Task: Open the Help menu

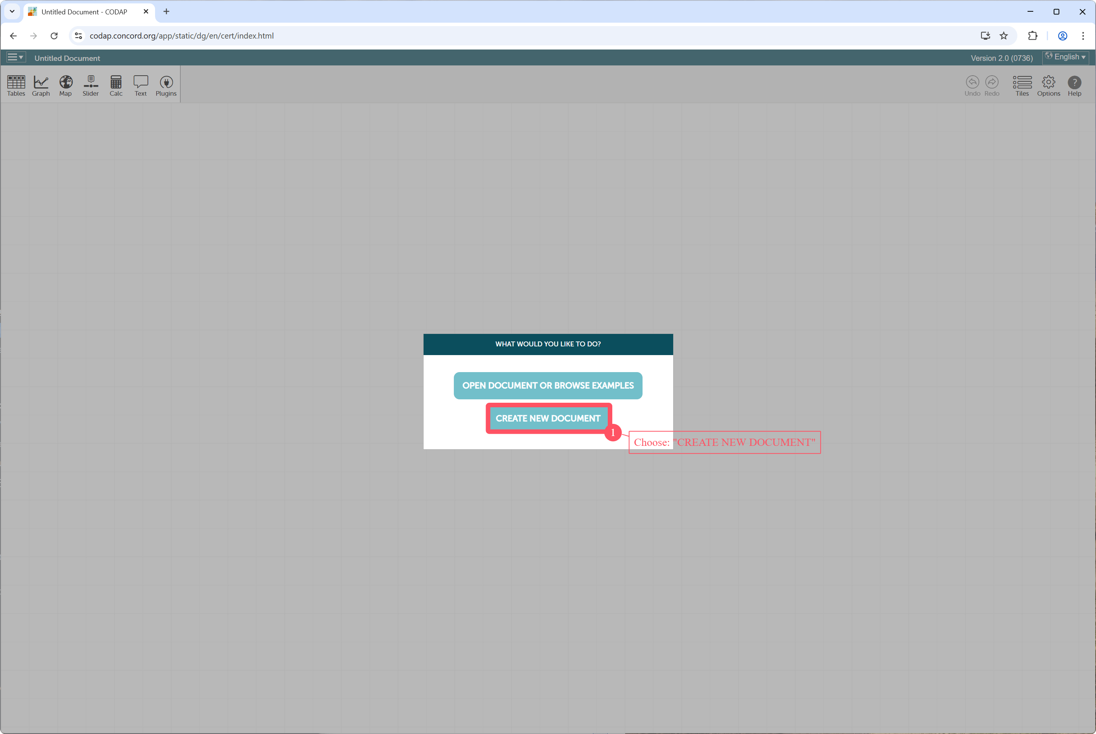Action: coord(1074,86)
